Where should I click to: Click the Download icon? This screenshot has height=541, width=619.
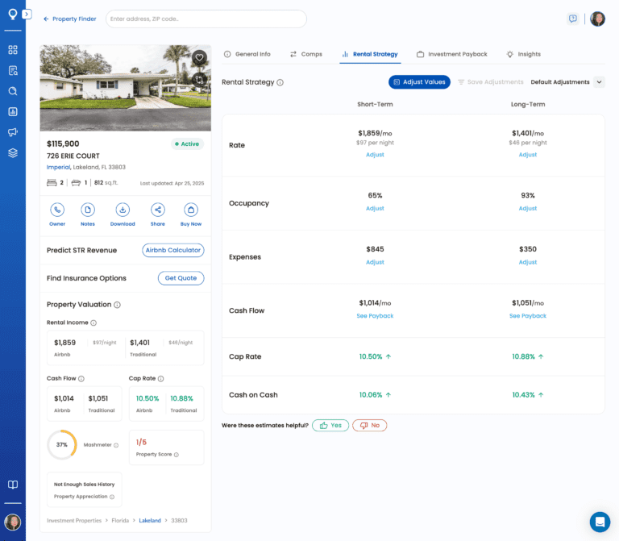(x=123, y=210)
